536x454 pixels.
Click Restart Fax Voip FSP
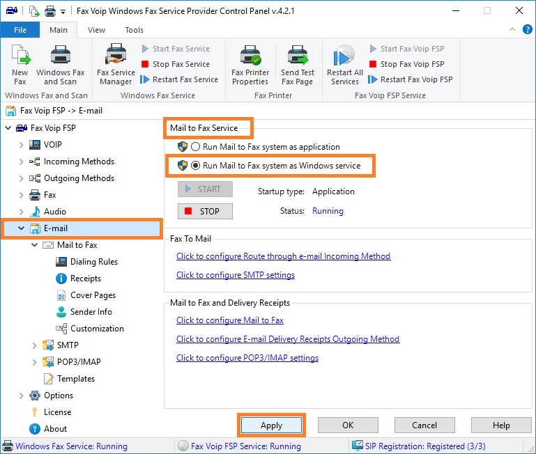point(411,79)
